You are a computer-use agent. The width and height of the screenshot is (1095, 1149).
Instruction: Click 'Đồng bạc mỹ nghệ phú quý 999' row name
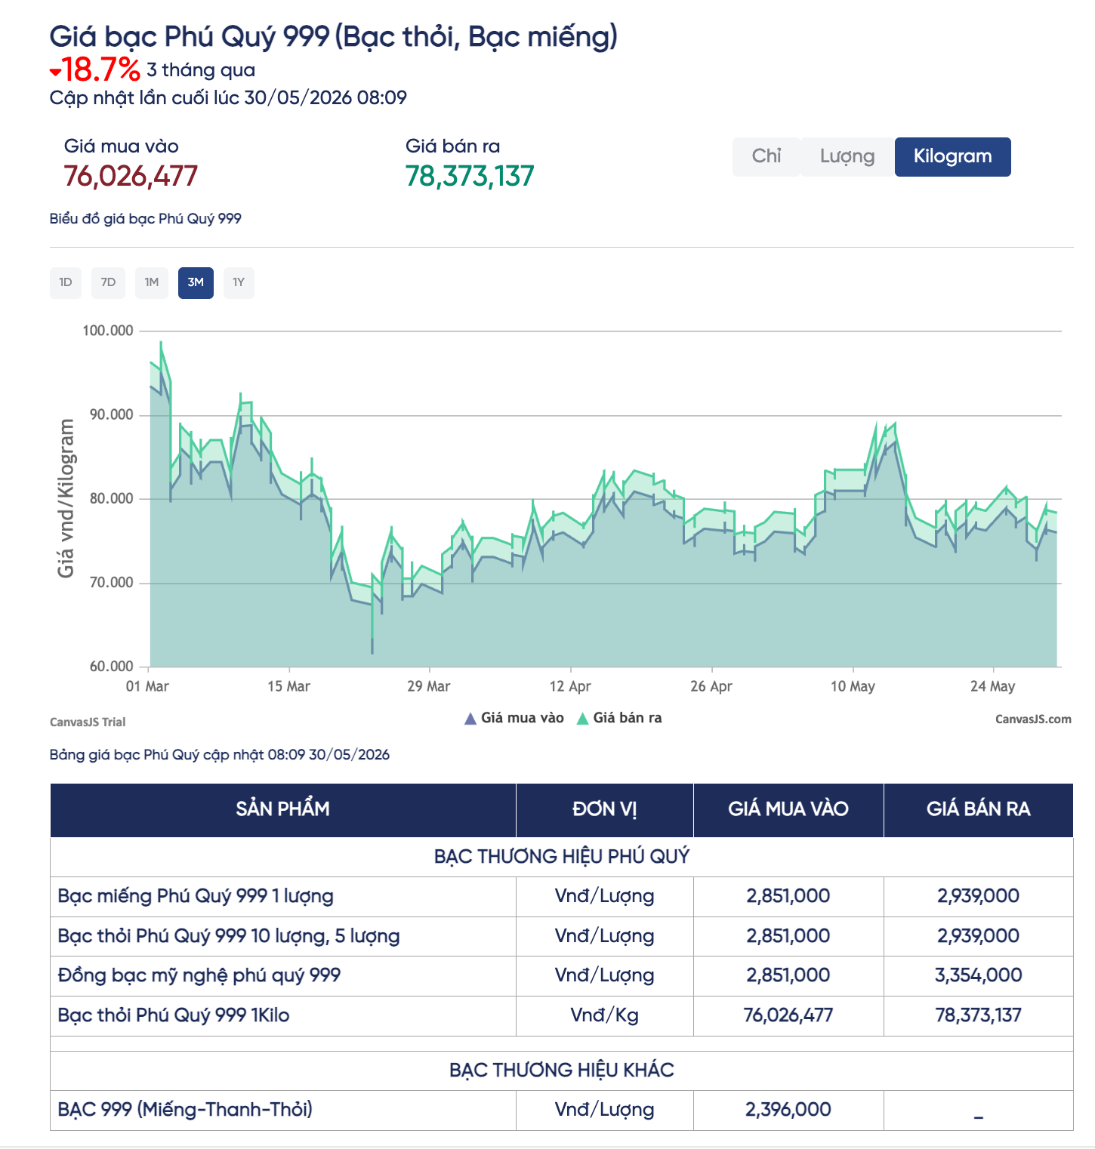[x=199, y=975]
